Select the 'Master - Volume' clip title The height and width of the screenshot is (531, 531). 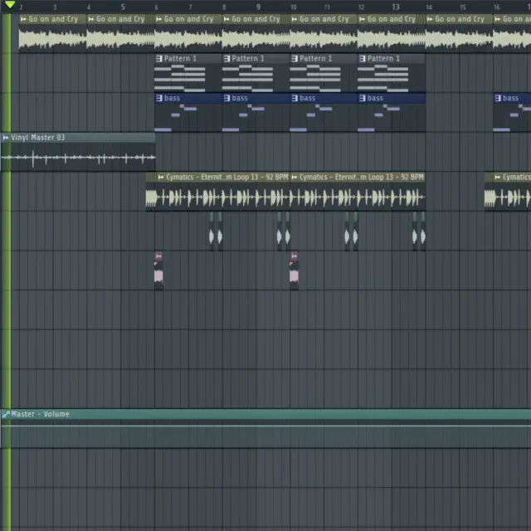pos(40,414)
